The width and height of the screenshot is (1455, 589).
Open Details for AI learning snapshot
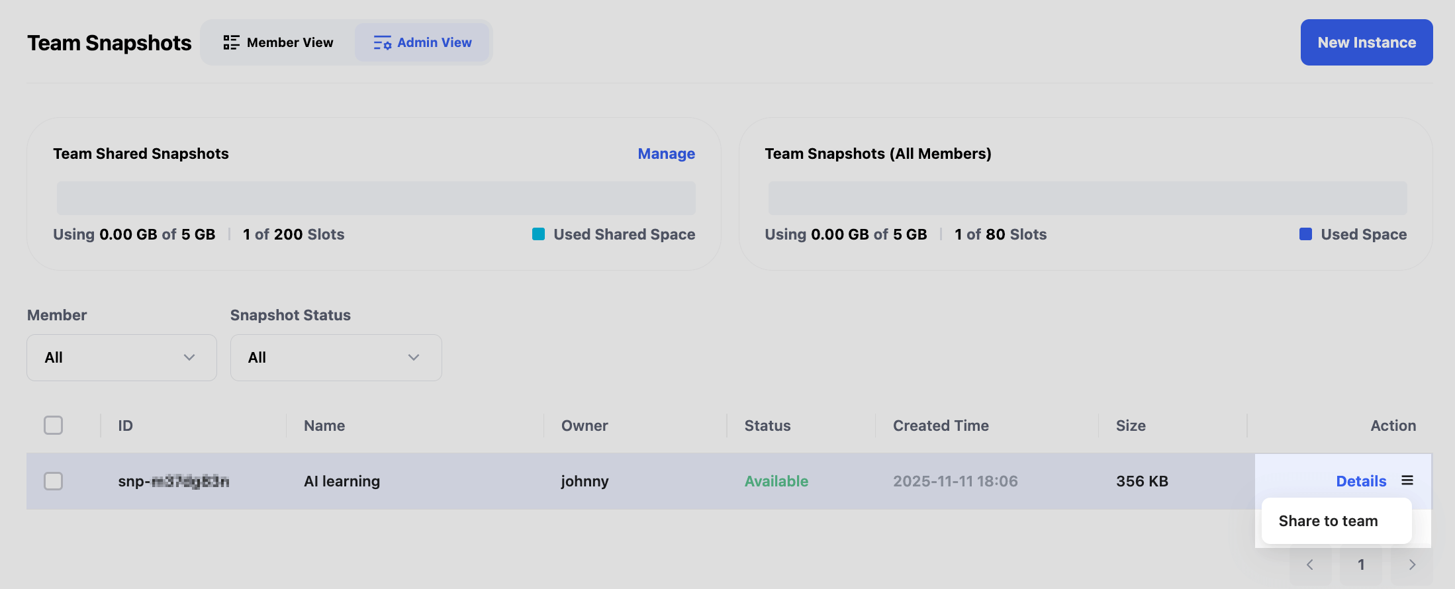click(x=1360, y=481)
